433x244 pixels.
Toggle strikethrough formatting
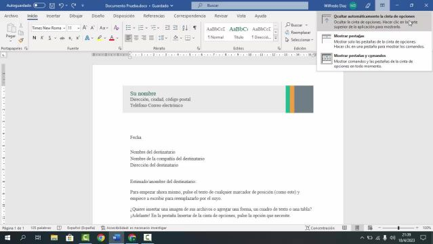pyautogui.click(x=62, y=38)
